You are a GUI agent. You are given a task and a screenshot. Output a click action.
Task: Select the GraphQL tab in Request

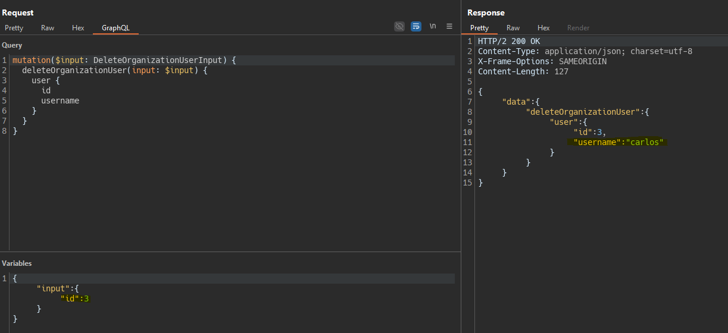115,28
